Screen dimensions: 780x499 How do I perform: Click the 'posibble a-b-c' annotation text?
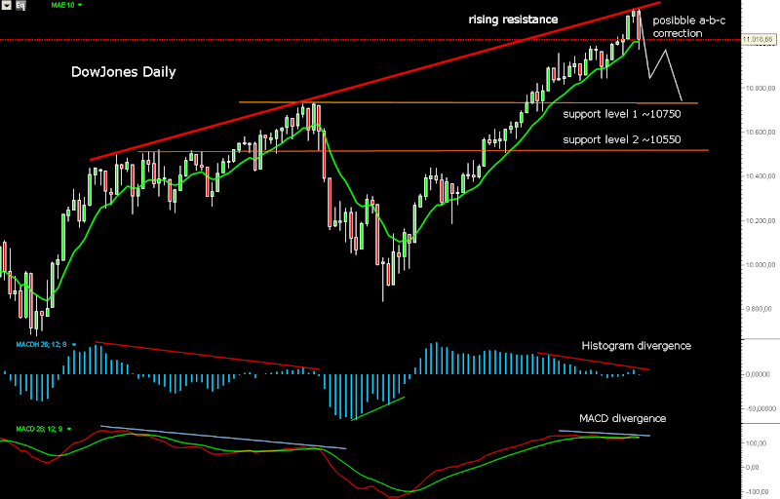point(689,20)
